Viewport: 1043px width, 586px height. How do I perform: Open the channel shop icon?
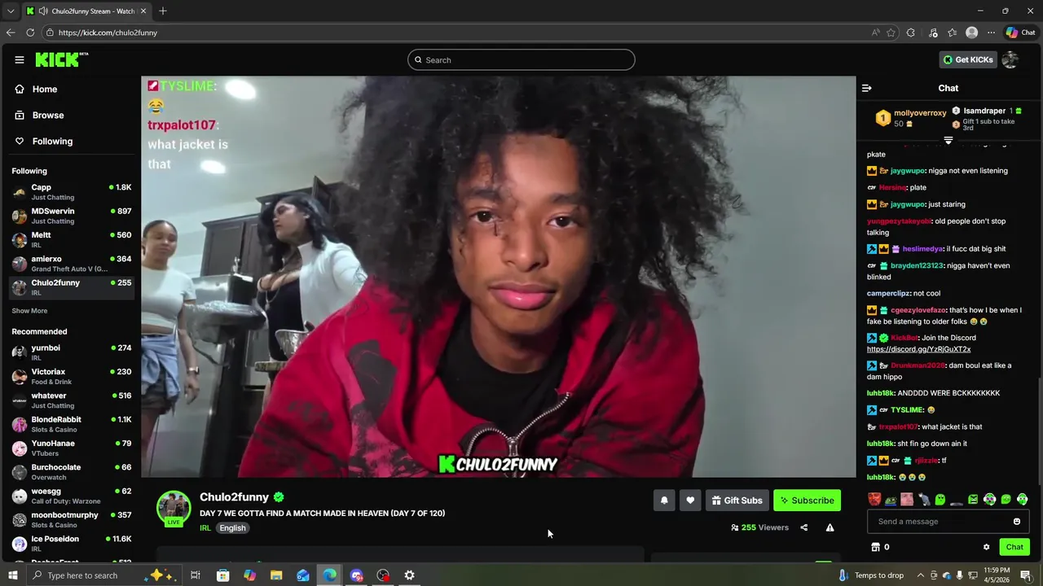pyautogui.click(x=876, y=547)
